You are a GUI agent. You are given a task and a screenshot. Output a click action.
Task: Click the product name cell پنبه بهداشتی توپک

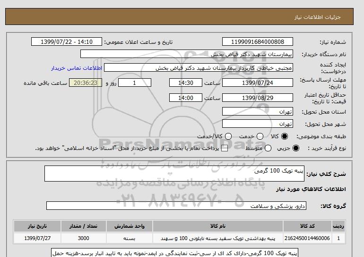click(x=218, y=238)
